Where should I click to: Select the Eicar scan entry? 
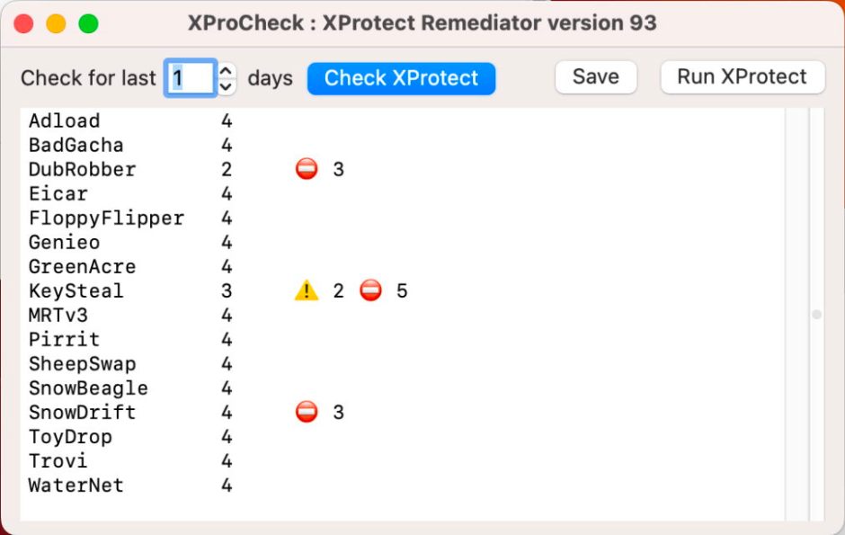point(58,192)
